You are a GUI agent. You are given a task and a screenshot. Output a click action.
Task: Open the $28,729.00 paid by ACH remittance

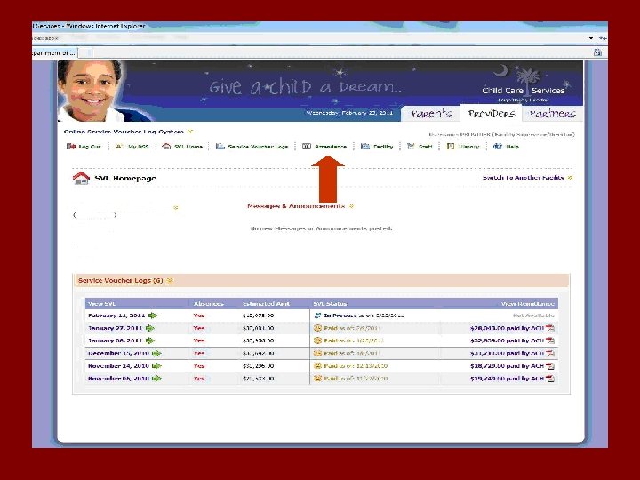(507, 366)
